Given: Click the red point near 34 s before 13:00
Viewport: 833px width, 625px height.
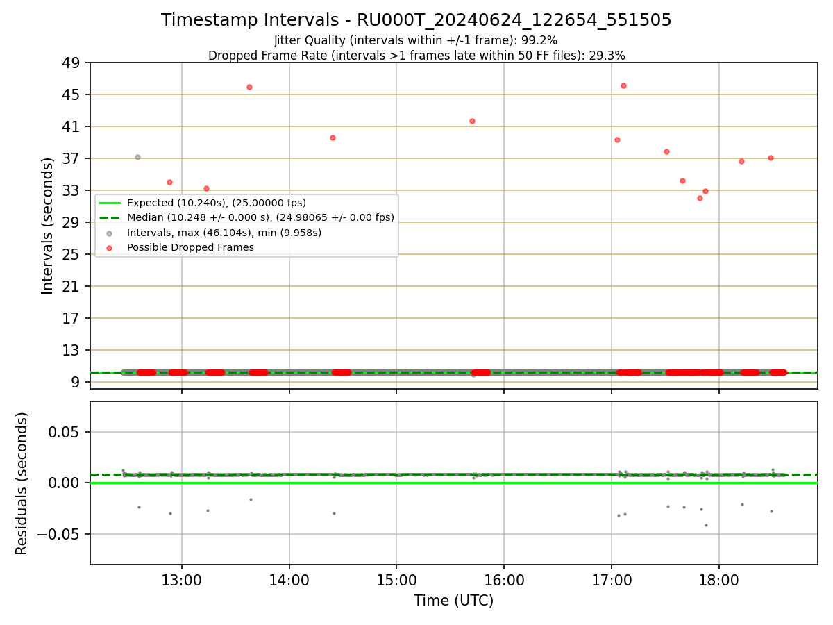Looking at the screenshot, I should click(x=169, y=182).
